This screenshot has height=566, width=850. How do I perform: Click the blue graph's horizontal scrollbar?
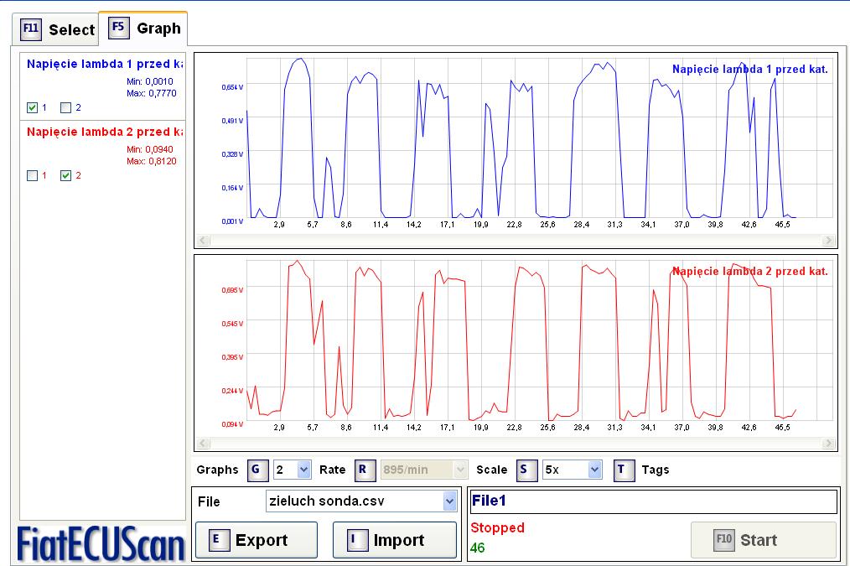(x=515, y=241)
